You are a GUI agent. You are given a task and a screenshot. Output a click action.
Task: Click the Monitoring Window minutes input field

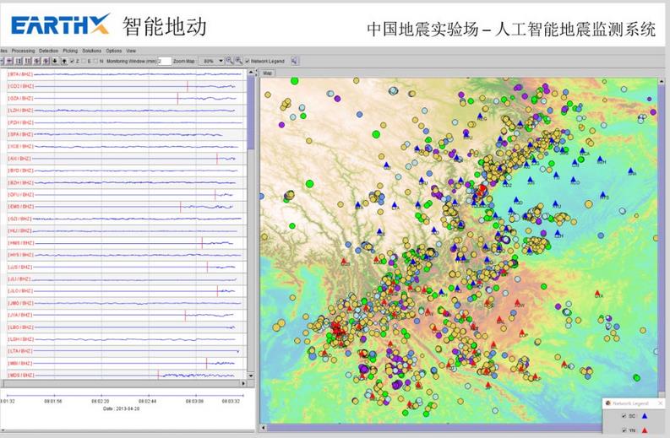click(165, 61)
